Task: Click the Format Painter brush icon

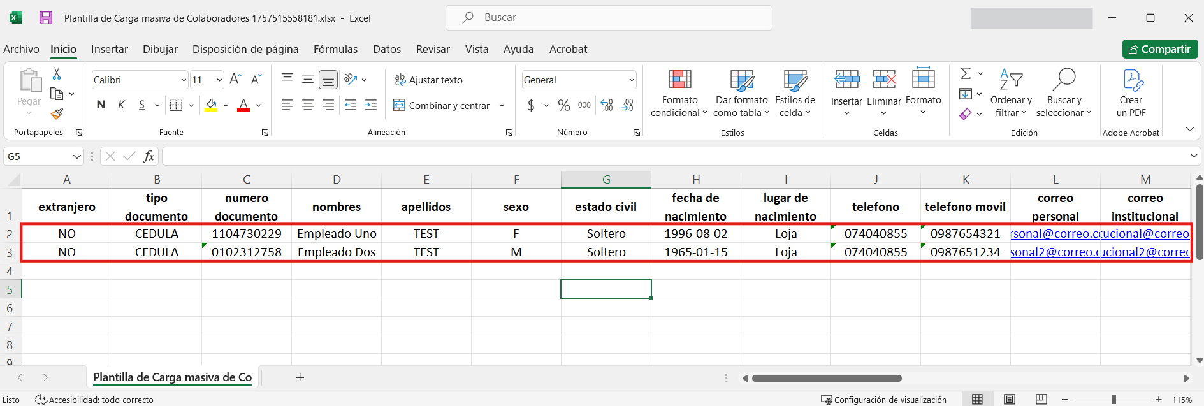Action: click(57, 113)
